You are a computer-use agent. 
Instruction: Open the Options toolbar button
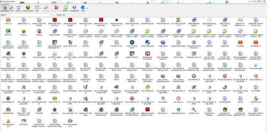(x=19, y=8)
